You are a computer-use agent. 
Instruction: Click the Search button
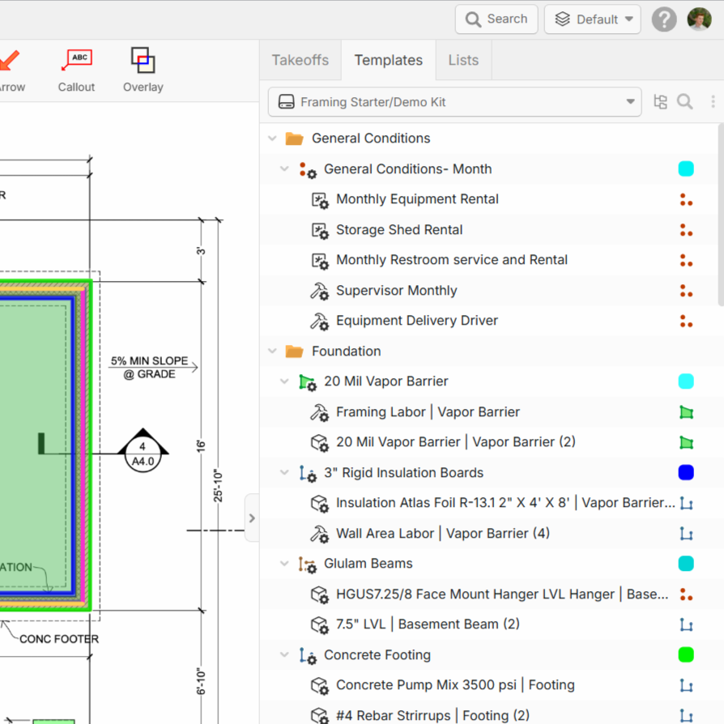tap(496, 19)
